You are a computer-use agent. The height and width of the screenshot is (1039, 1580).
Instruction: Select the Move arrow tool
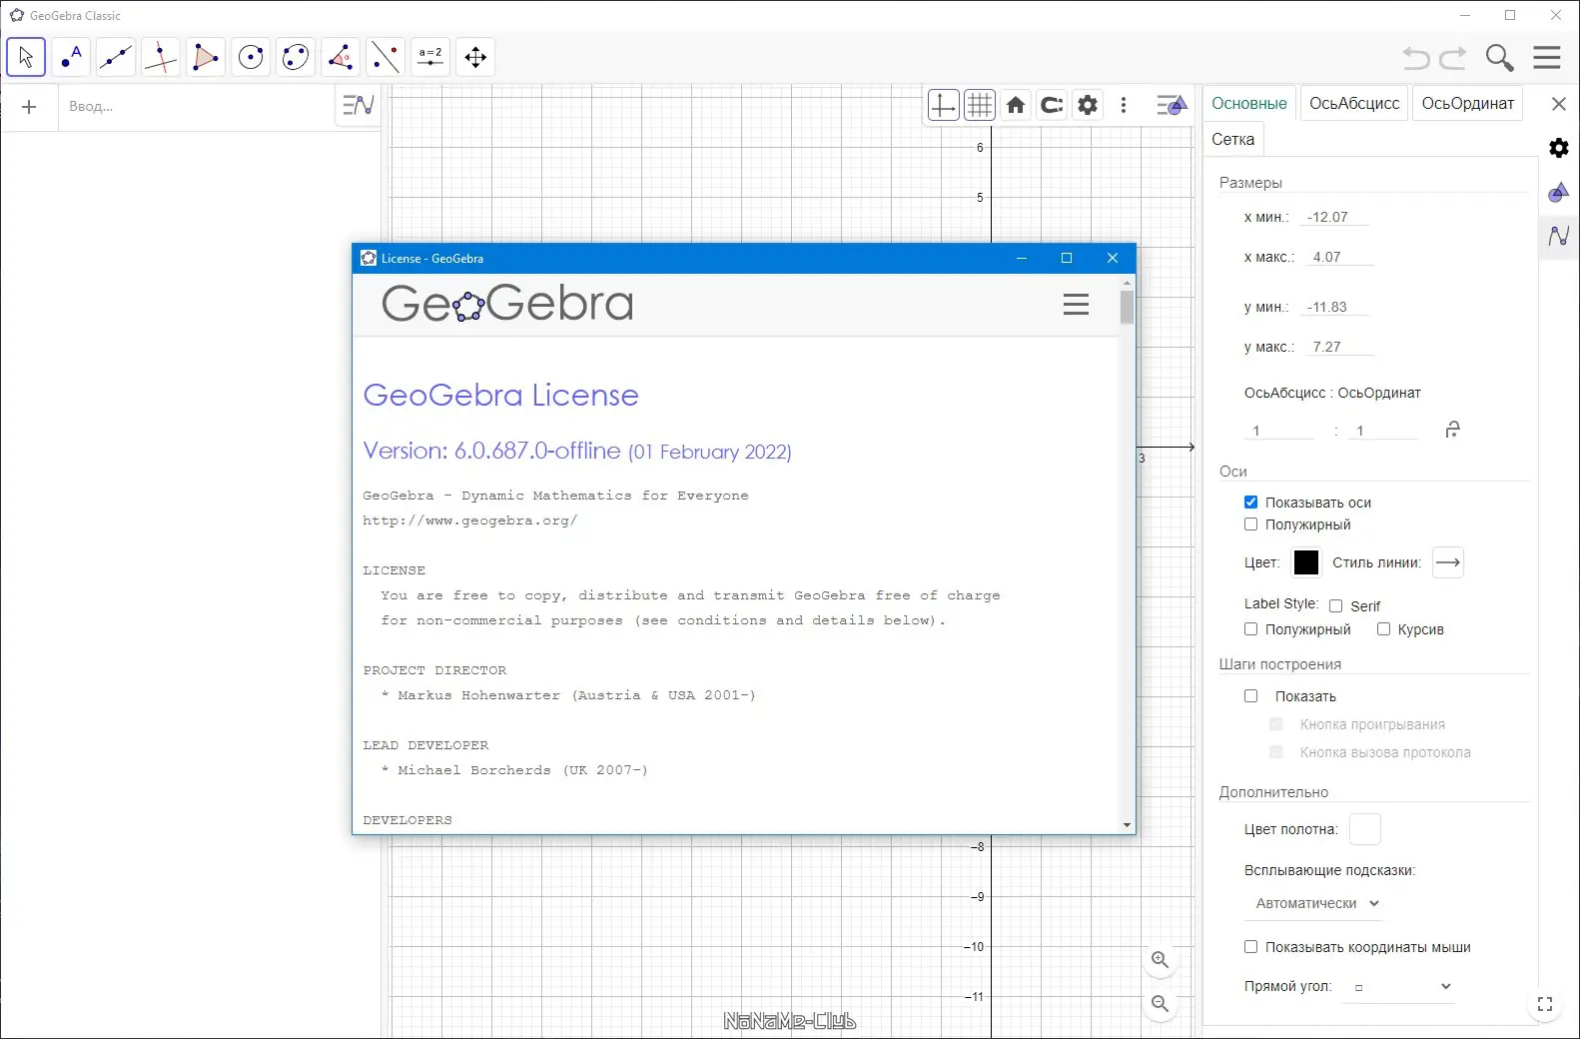[x=26, y=57]
